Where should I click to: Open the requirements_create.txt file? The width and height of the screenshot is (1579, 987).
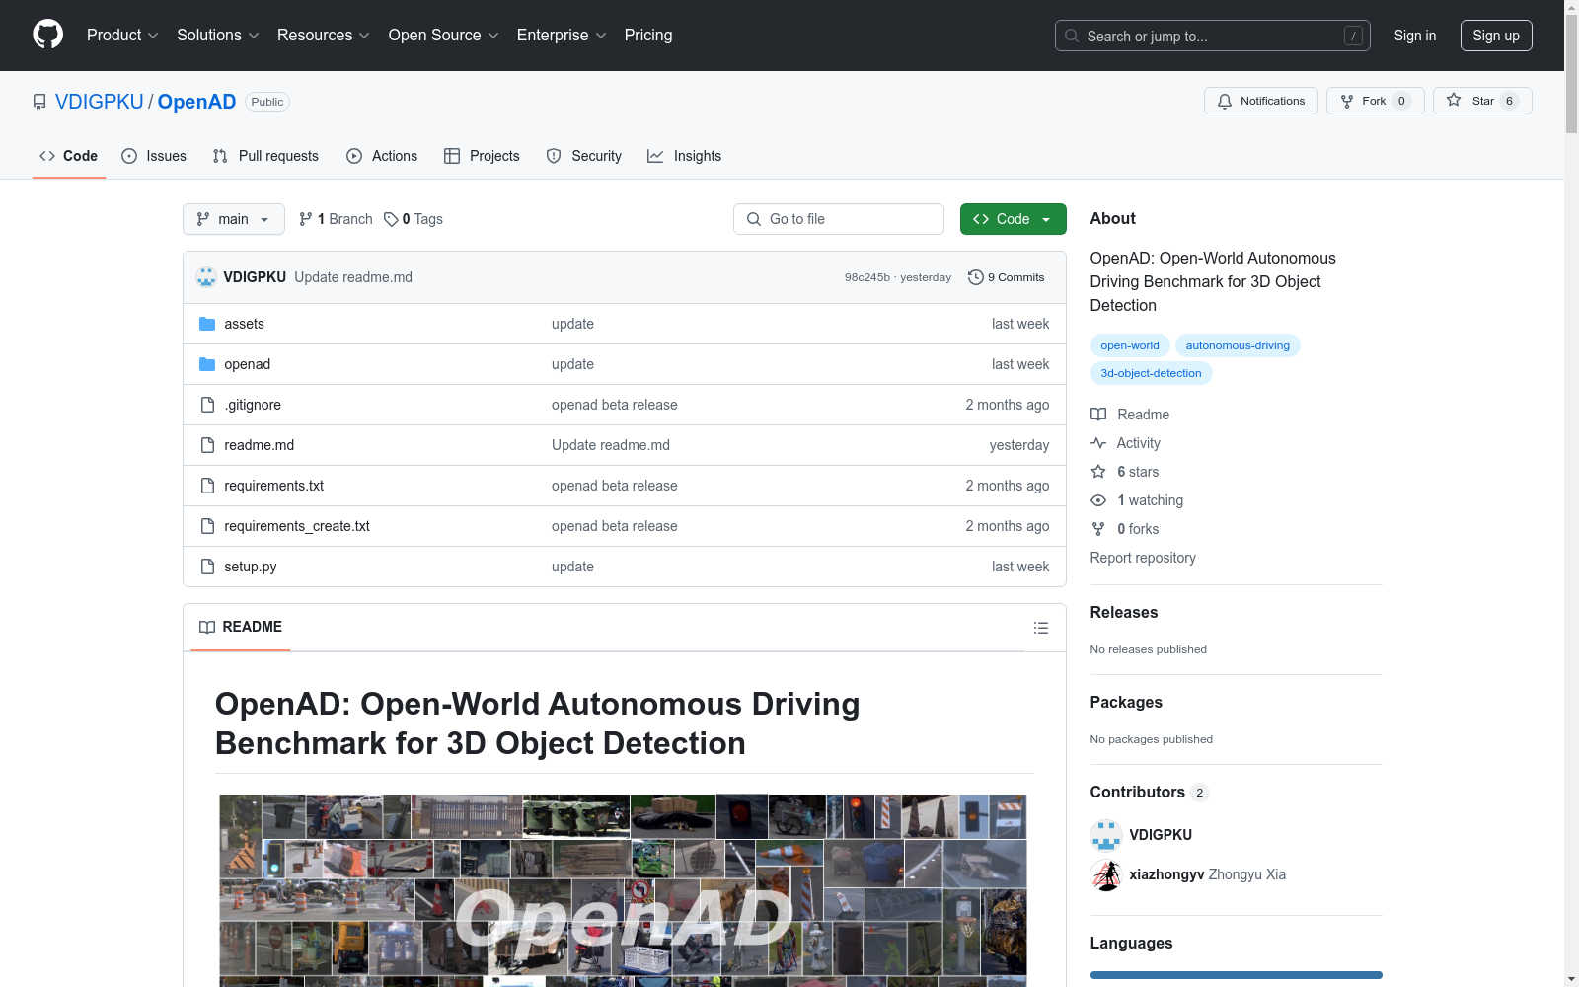click(297, 526)
